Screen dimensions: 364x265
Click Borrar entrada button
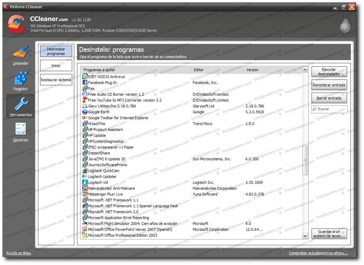tap(329, 98)
